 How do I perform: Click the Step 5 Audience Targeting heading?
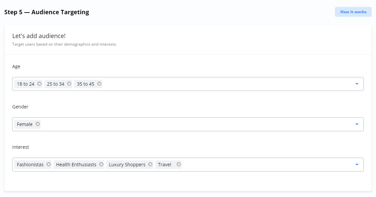(47, 12)
